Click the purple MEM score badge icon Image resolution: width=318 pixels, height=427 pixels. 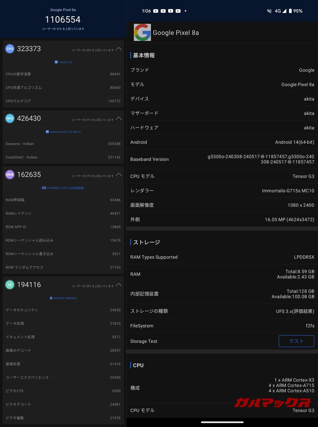pyautogui.click(x=10, y=175)
